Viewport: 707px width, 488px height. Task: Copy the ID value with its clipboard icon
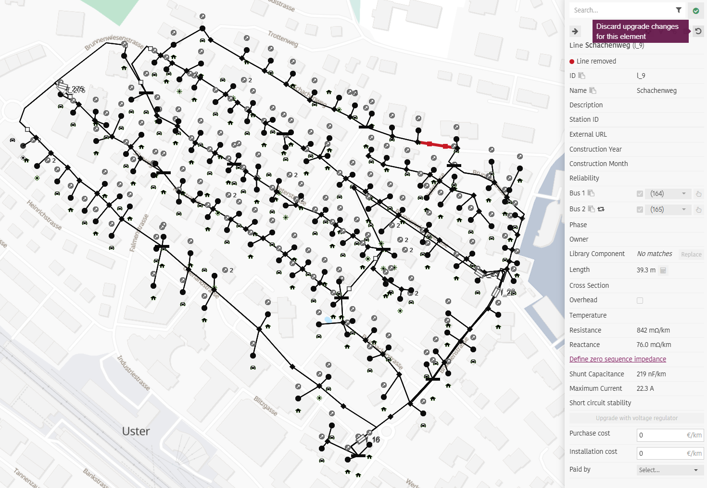[581, 76]
